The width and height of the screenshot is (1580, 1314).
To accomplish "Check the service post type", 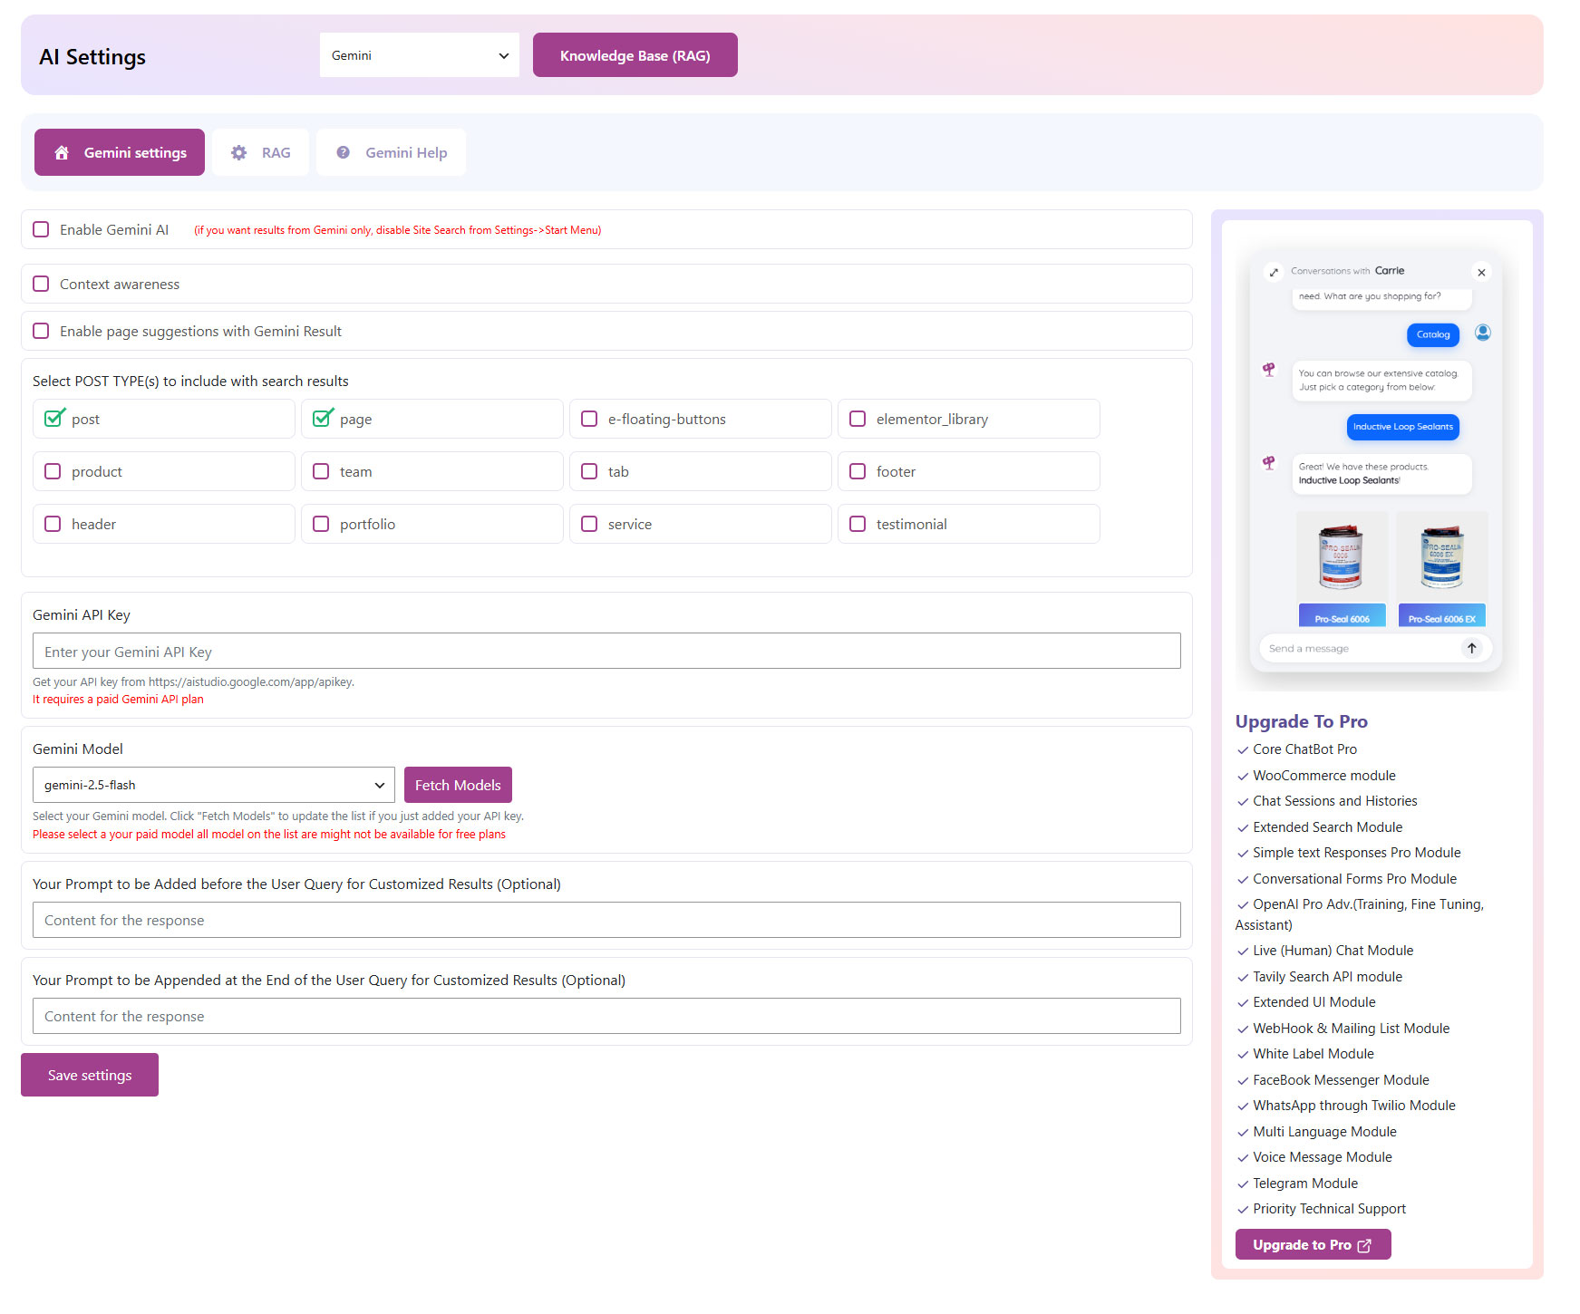I will [589, 524].
